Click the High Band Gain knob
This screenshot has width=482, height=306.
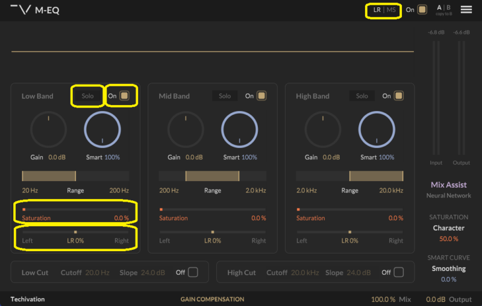point(322,130)
